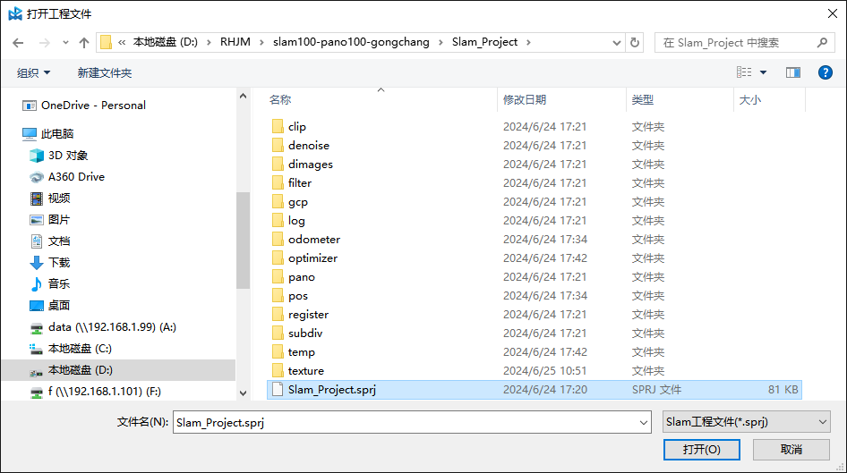Click the 打开(O) button
The width and height of the screenshot is (847, 473).
click(x=701, y=449)
